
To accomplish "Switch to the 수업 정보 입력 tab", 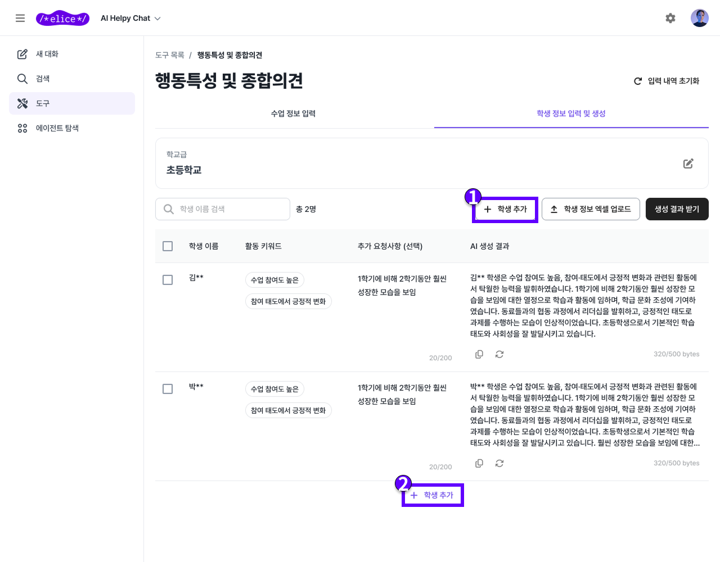I will 293,113.
